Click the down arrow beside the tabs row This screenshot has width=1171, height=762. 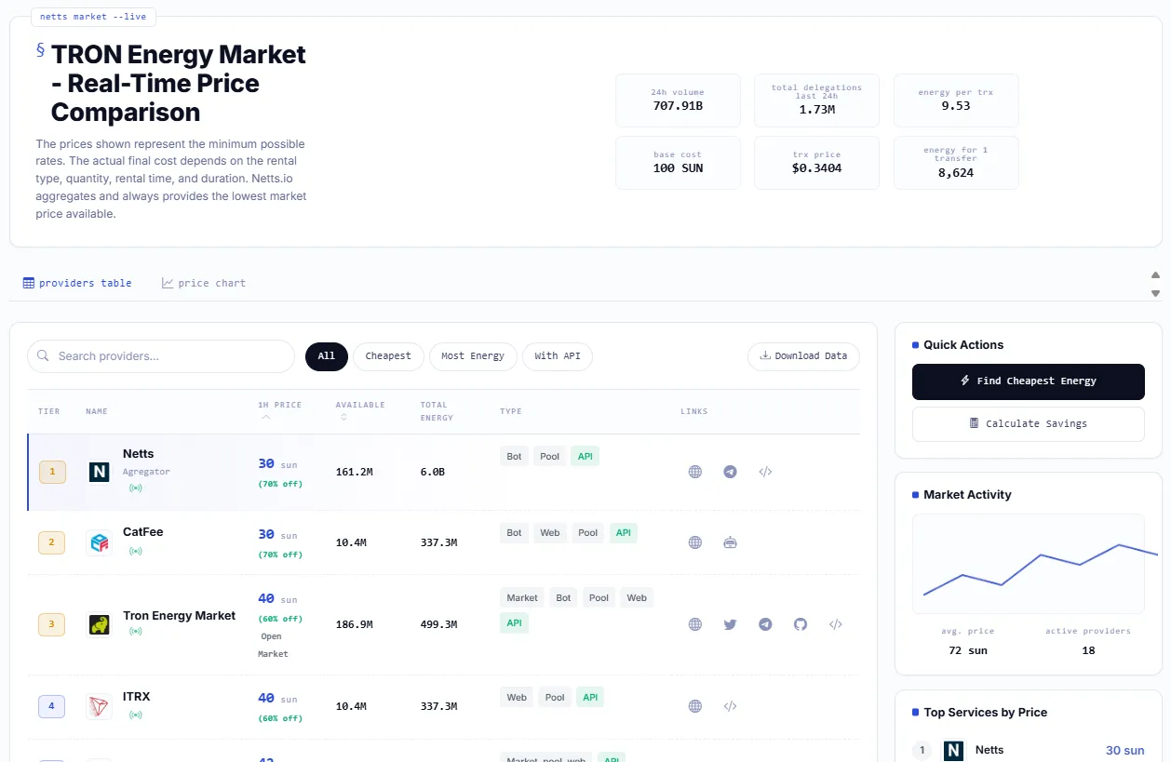[1155, 293]
